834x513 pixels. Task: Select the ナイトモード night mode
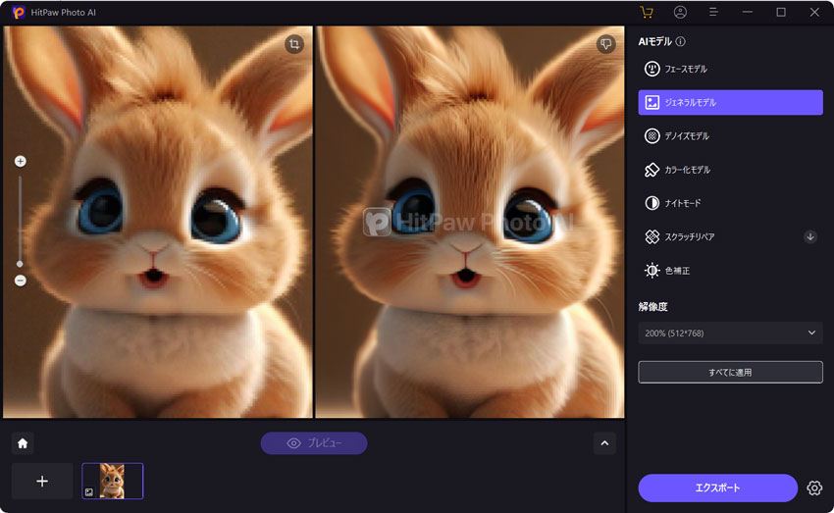730,203
